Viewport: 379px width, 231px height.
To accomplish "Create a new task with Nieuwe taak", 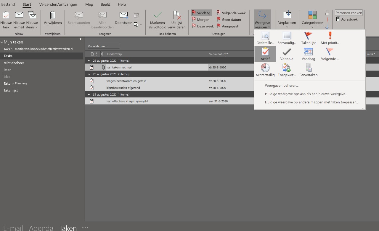I will tap(6, 20).
